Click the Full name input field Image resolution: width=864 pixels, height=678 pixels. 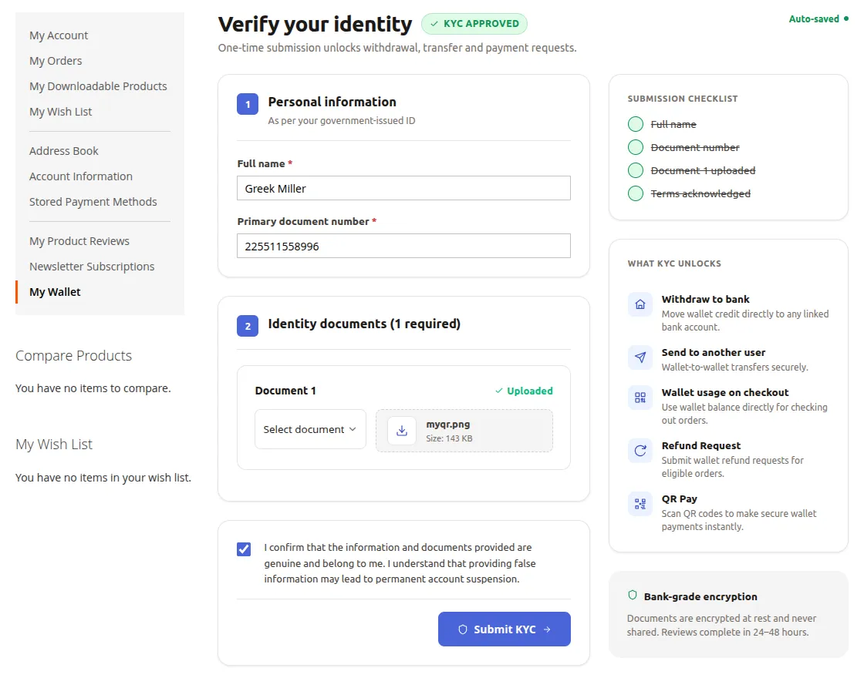click(x=404, y=188)
